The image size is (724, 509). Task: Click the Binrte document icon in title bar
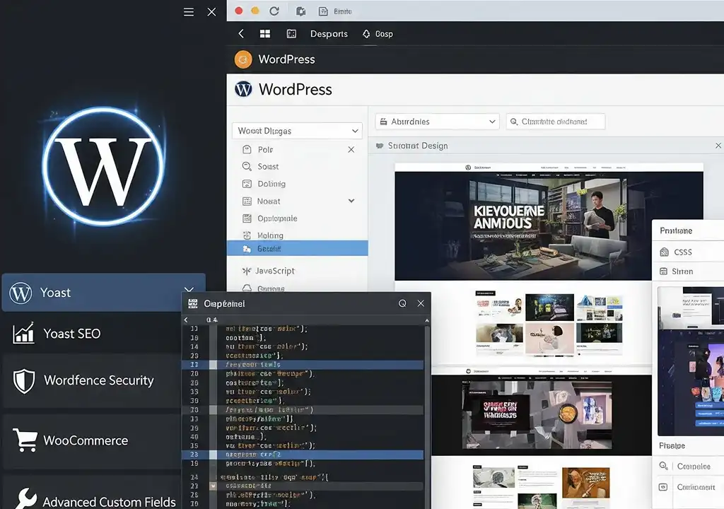pyautogui.click(x=323, y=11)
